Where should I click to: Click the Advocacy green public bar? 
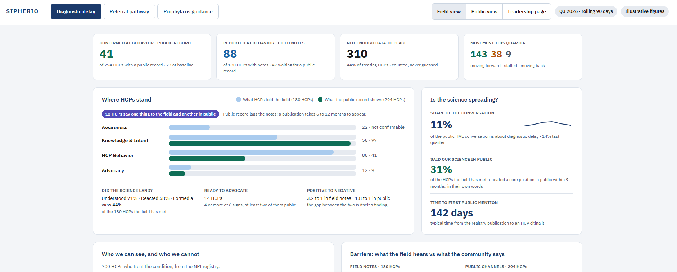177,174
